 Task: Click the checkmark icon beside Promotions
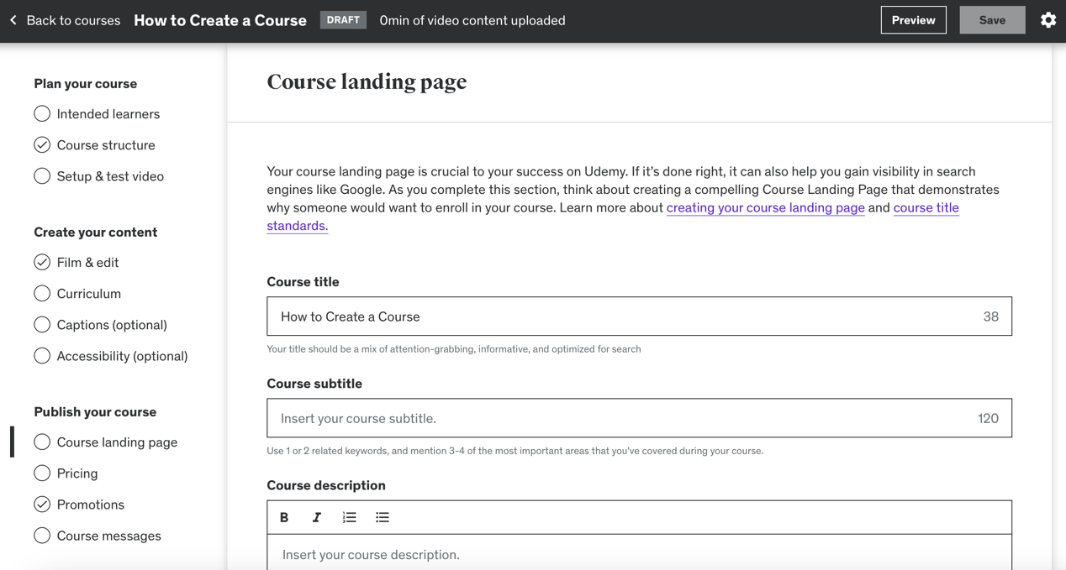pos(42,504)
